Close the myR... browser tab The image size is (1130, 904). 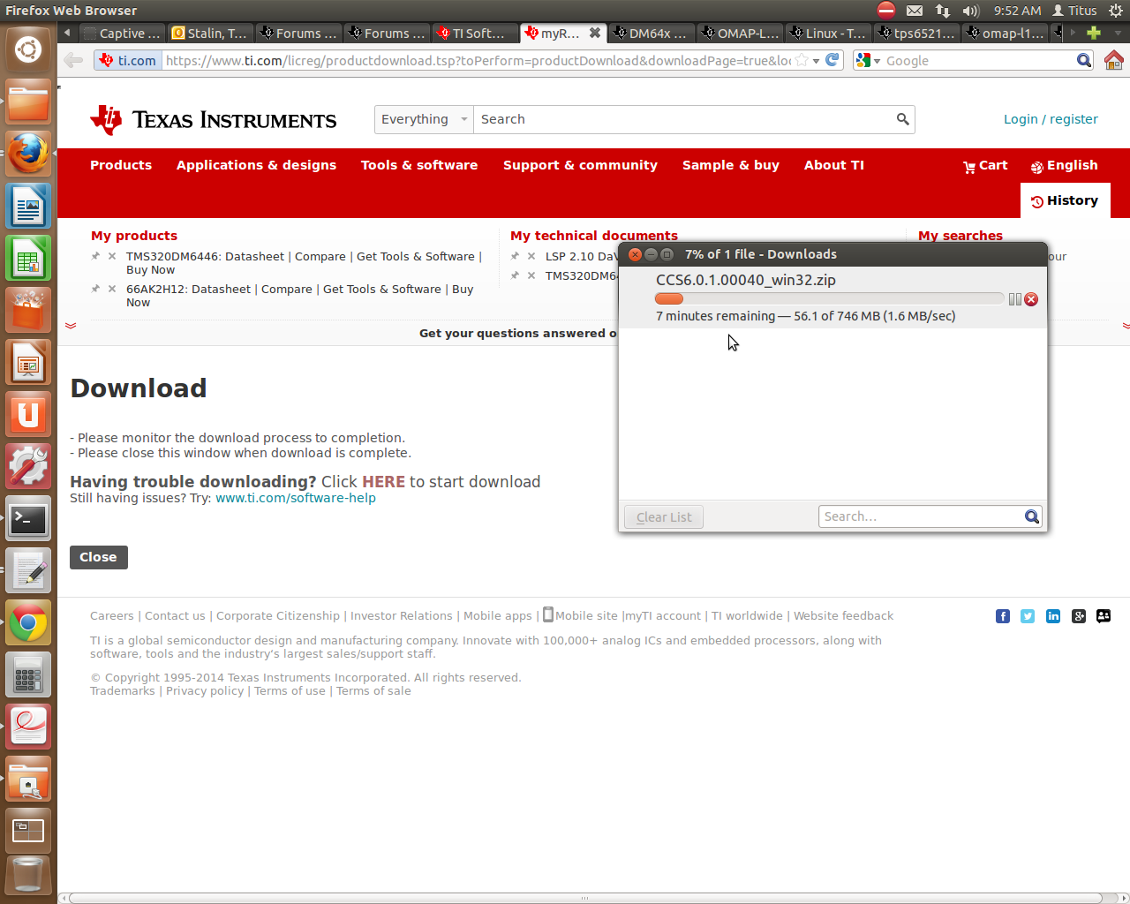[595, 33]
